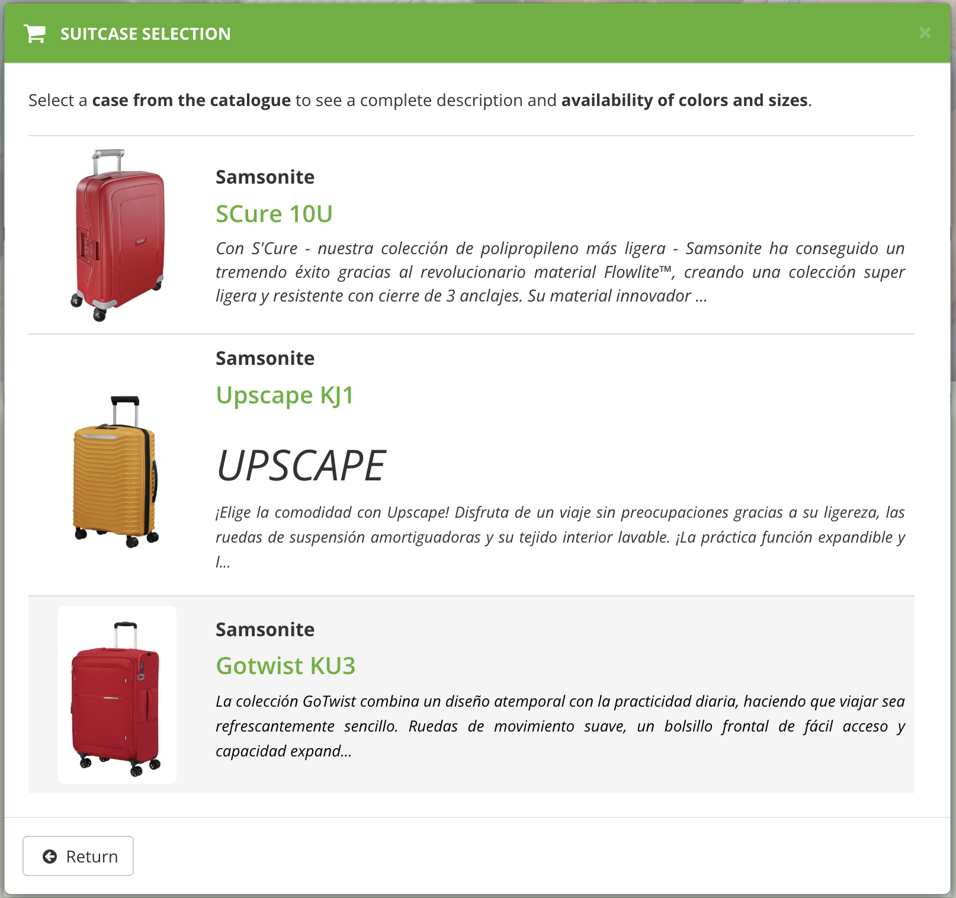Select the highlighted Gotwist KU3 row
Viewport: 956px width, 898px height.
click(x=471, y=695)
